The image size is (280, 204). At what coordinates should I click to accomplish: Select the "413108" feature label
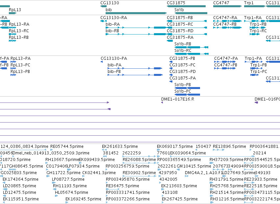[x=170, y=193]
